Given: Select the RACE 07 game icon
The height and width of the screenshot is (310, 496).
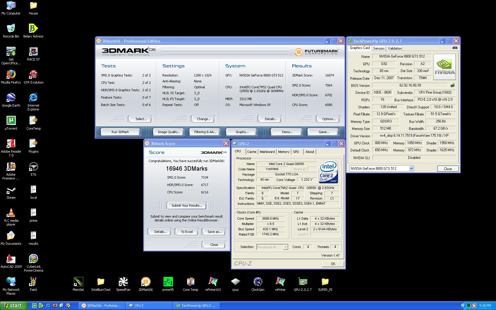Looking at the screenshot, I should tap(33, 54).
